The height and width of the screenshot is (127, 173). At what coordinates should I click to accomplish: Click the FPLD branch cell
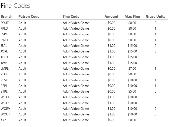(5, 29)
